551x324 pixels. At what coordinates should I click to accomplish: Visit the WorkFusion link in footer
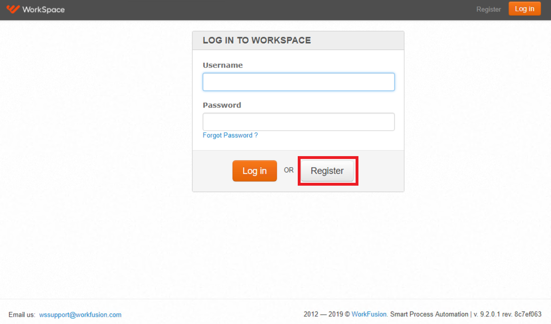[x=369, y=314]
